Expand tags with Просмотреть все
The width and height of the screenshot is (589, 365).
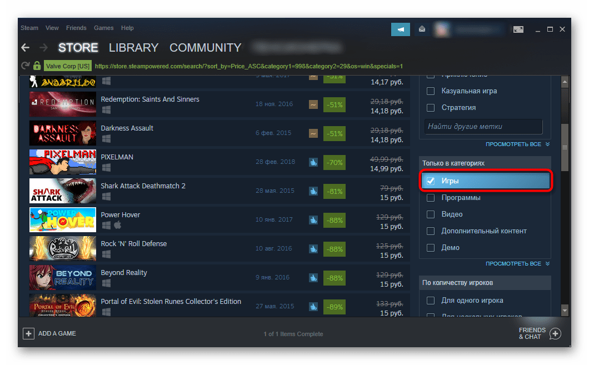click(x=517, y=144)
